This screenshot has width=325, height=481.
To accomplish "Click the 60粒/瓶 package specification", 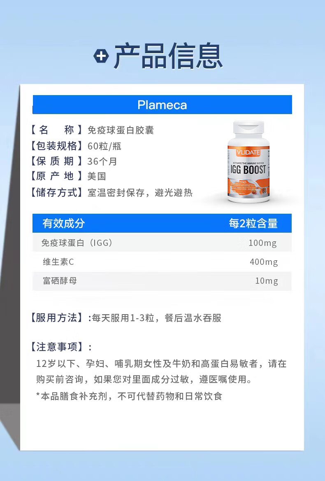I will click(x=104, y=146).
